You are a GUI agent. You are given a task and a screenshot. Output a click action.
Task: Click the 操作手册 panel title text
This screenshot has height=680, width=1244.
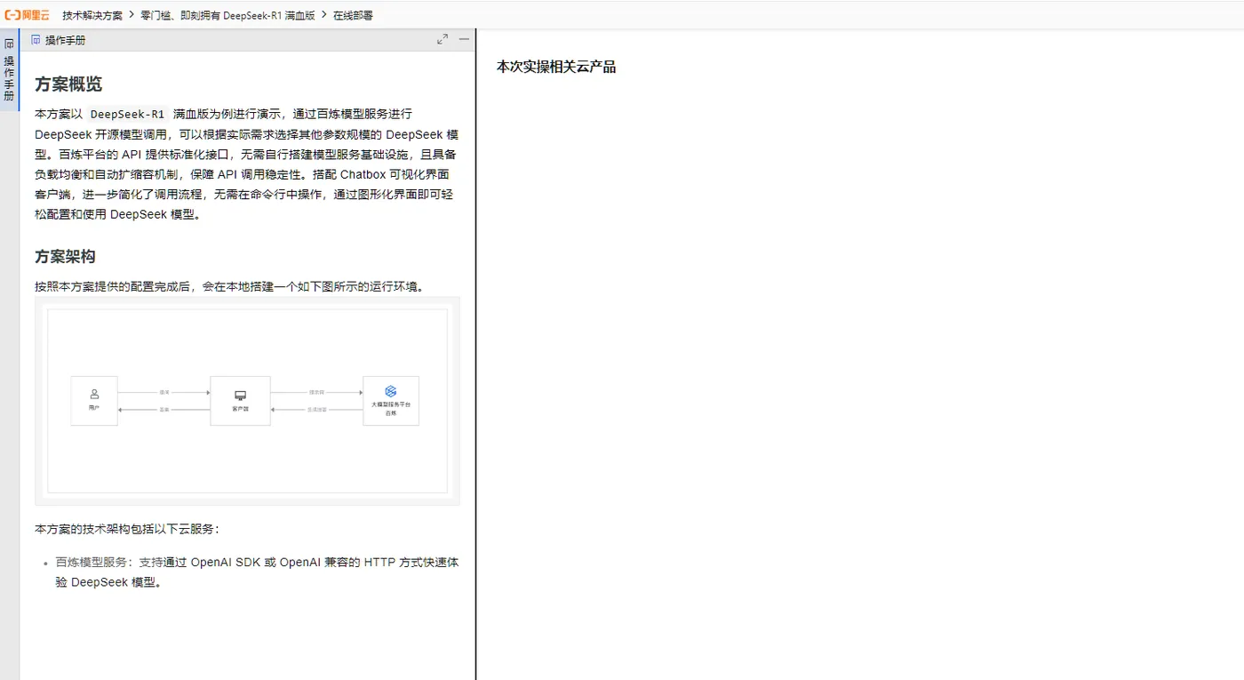click(65, 40)
